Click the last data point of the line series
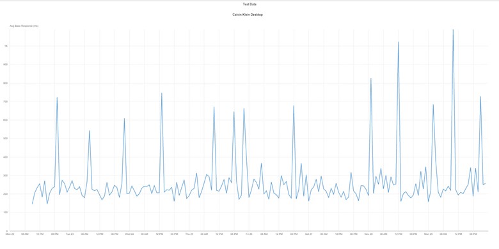 [x=486, y=183]
